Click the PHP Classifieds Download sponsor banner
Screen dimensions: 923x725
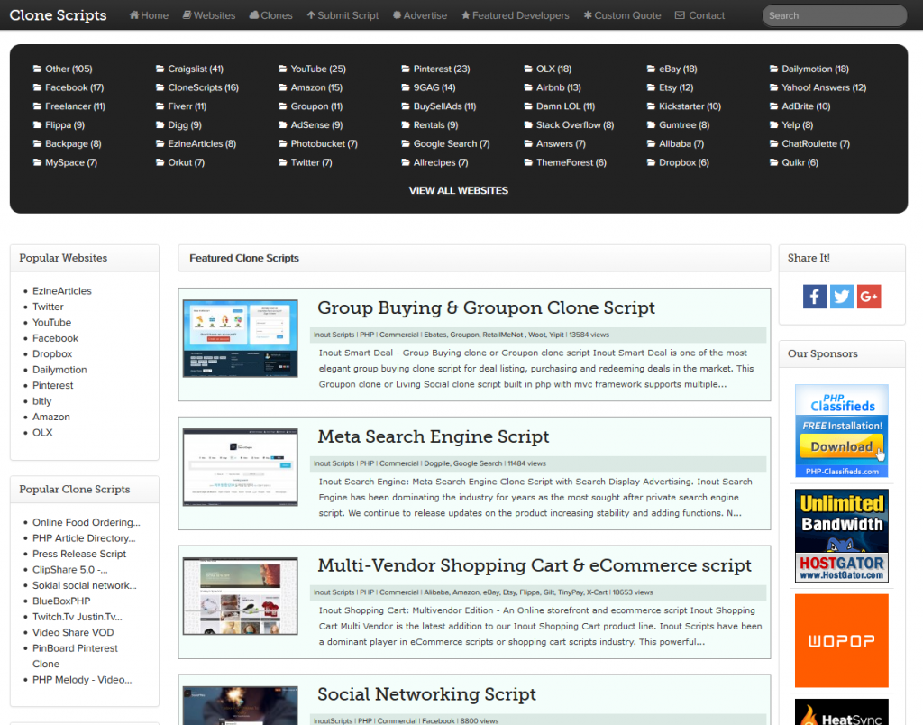pyautogui.click(x=841, y=430)
